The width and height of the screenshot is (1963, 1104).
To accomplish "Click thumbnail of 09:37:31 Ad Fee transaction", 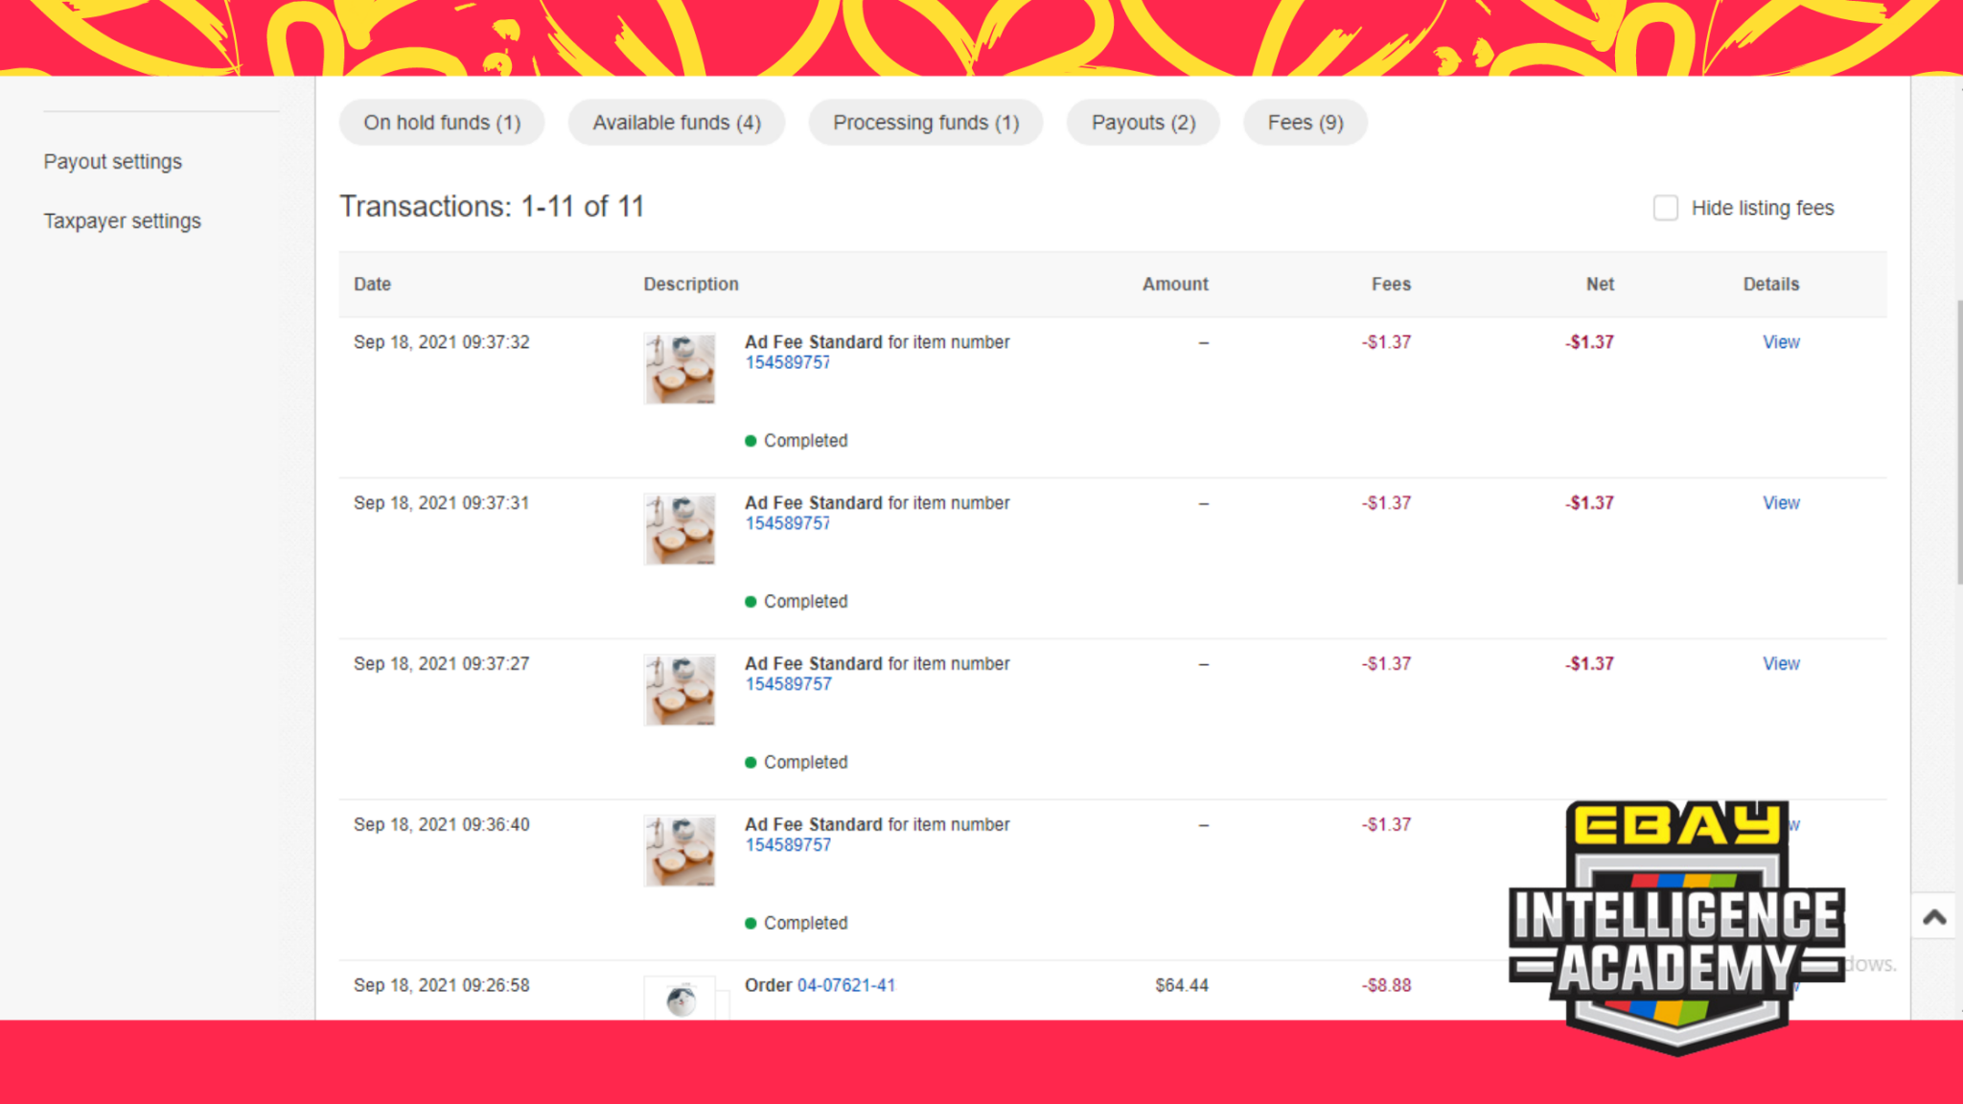I will pyautogui.click(x=680, y=529).
